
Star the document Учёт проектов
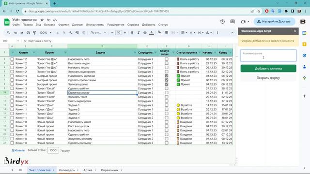coord(42,20)
